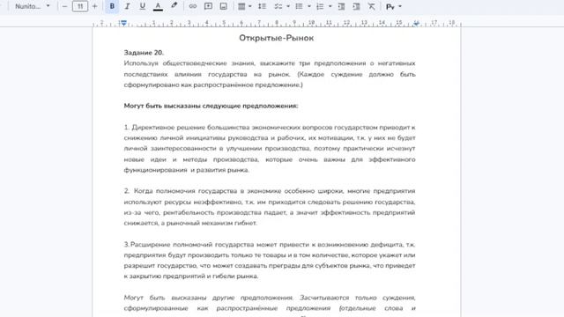The width and height of the screenshot is (564, 317).
Task: Toggle underline formatting
Action: point(143,6)
